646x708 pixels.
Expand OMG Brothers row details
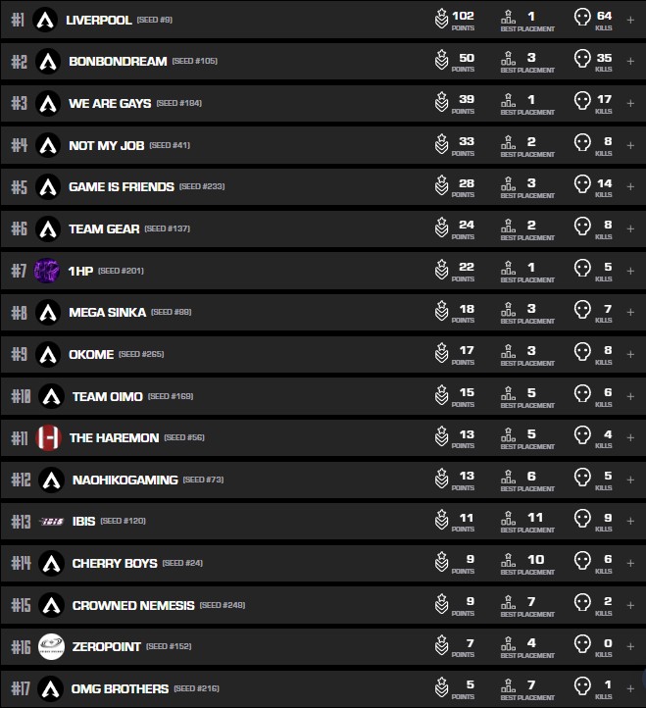coord(630,688)
